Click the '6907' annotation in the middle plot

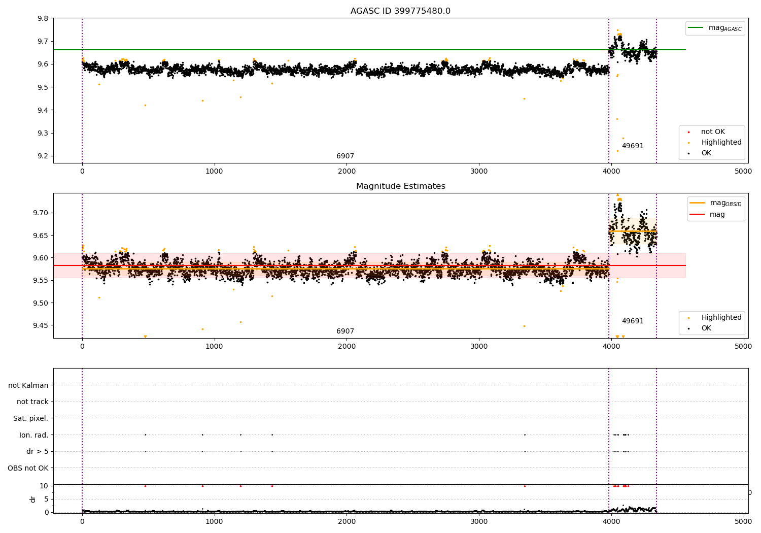tap(345, 331)
